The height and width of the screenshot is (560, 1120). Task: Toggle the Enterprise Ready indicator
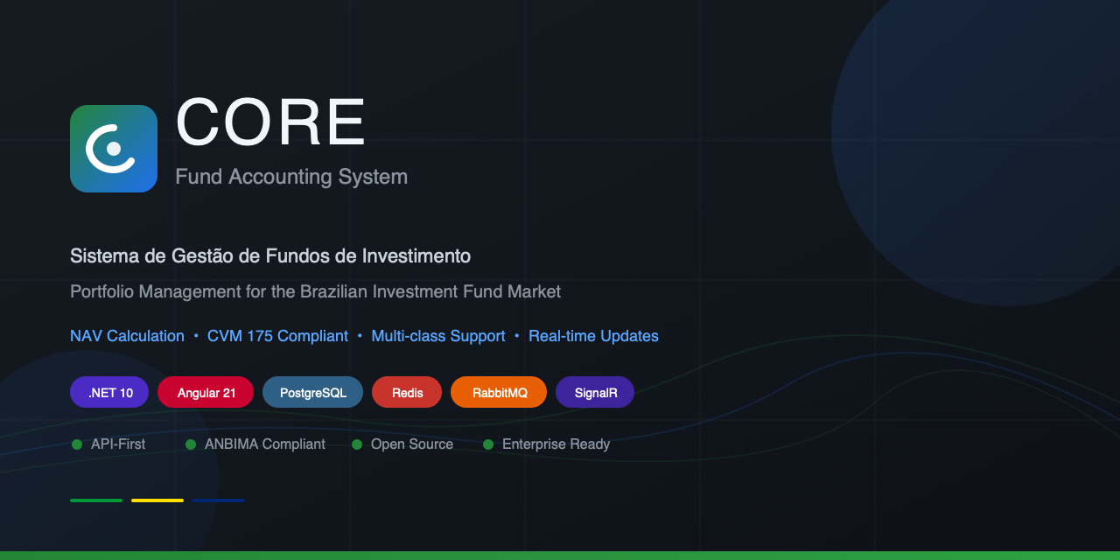(x=487, y=444)
